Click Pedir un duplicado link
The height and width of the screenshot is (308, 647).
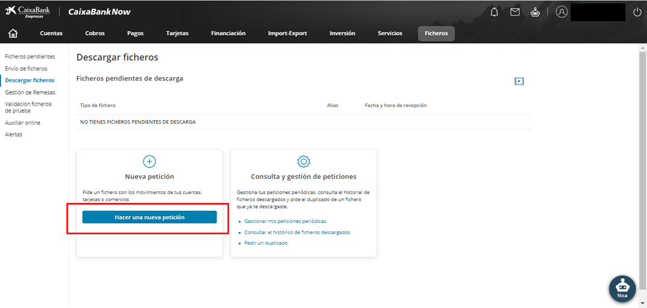pos(266,243)
